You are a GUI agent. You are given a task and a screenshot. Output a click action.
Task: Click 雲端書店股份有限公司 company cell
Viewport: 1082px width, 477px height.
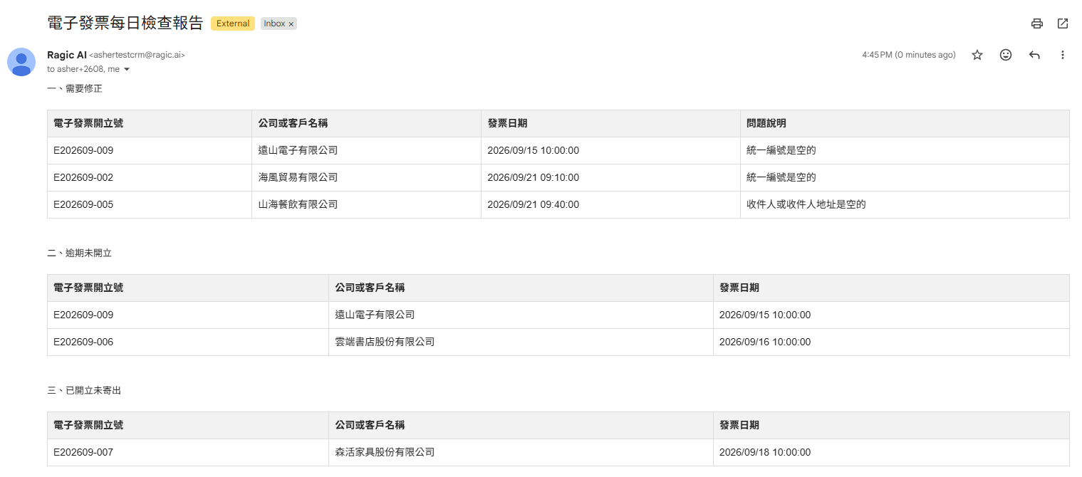(521, 342)
